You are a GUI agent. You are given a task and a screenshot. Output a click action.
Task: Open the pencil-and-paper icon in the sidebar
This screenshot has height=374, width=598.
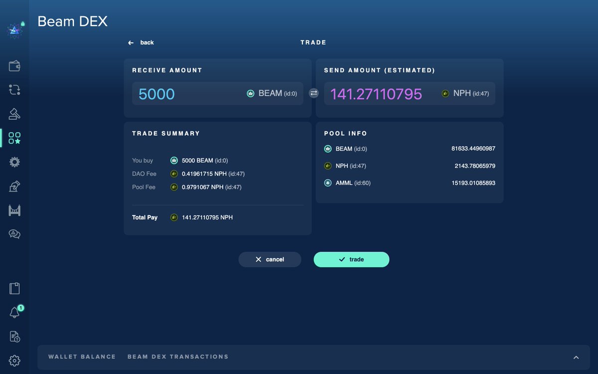coord(14,186)
